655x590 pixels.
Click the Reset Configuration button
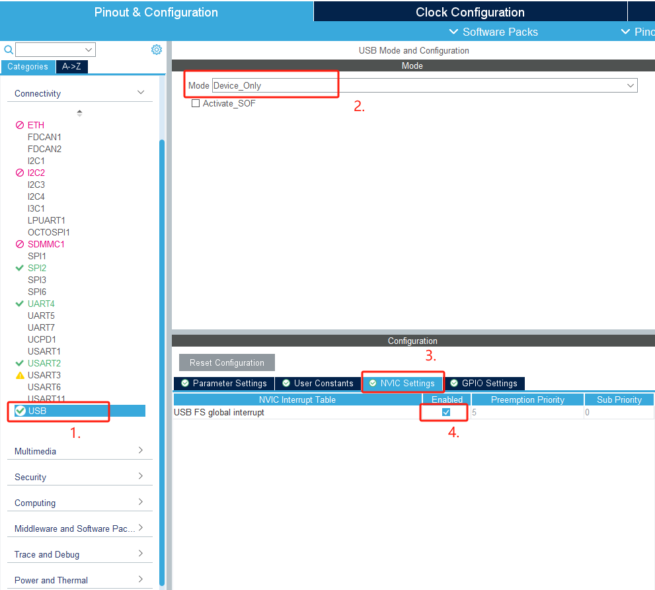click(227, 362)
